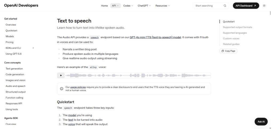This screenshot has height=129, width=273.
Task: Click the Agents SDK sidebar heading
Action: coord(11,118)
